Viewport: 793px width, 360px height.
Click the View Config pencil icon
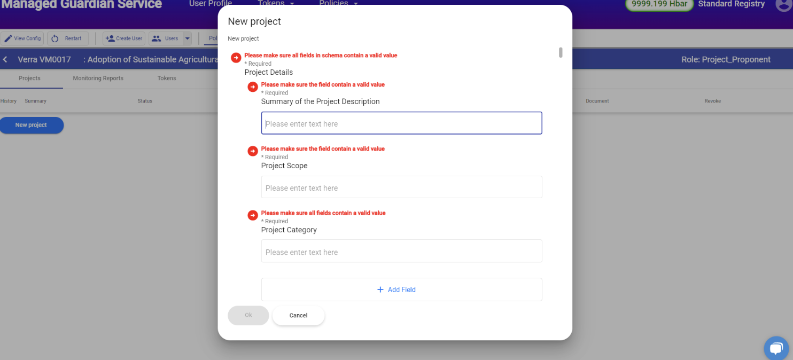pyautogui.click(x=9, y=38)
